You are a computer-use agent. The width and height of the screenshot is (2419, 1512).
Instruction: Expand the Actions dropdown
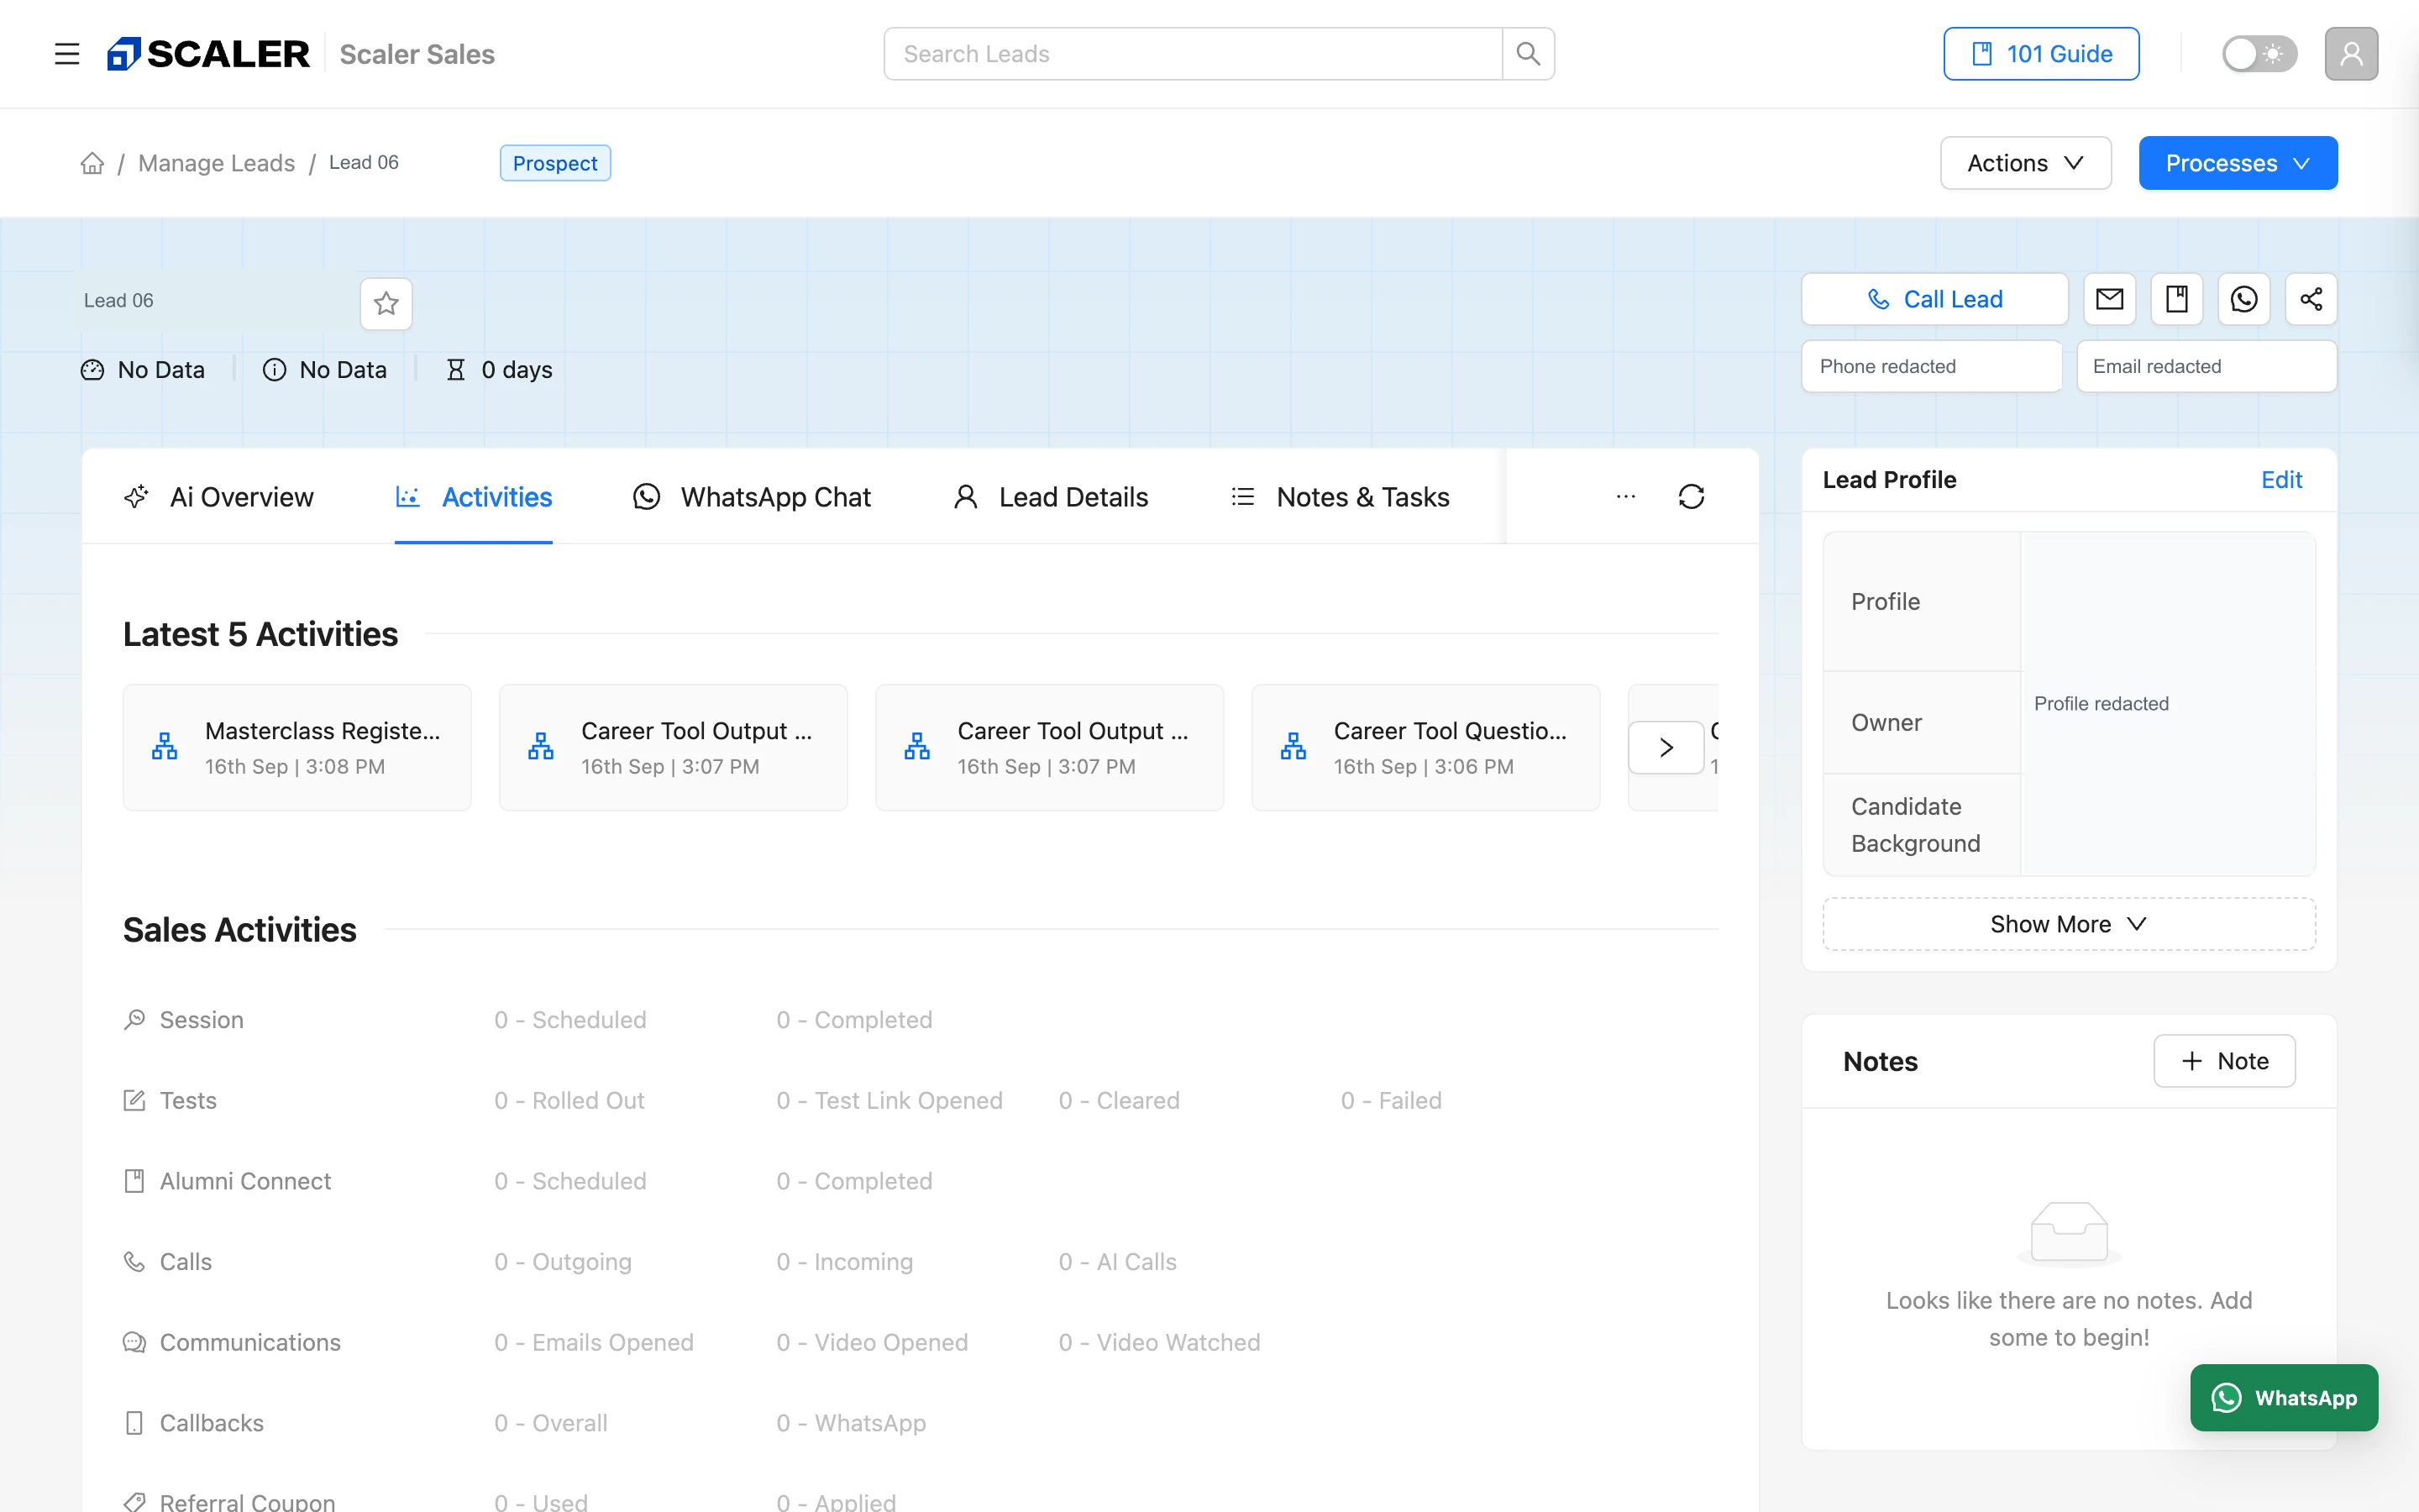2025,163
